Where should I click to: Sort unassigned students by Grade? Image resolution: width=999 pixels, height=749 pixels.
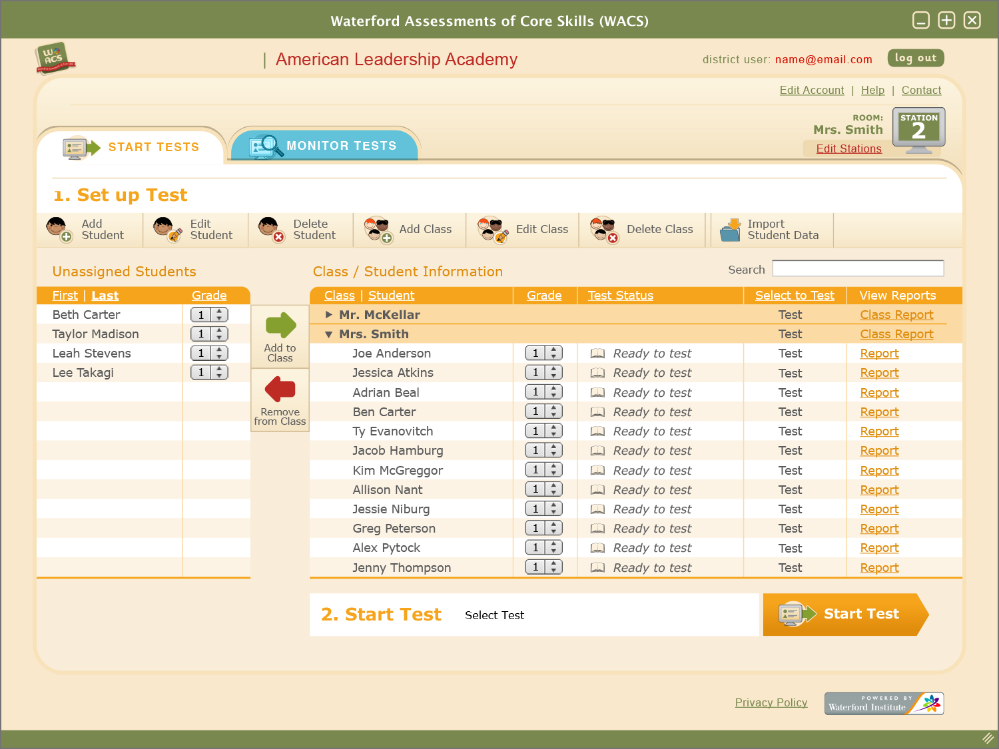click(209, 296)
